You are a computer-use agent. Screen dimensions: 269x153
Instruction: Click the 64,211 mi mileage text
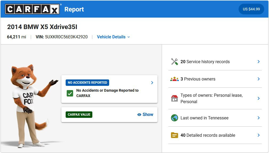[x=17, y=37]
